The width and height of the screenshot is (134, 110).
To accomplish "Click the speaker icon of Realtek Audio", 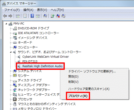I will pyautogui.click(x=19, y=66).
